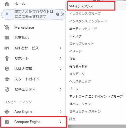126x128 pixels.
Task: Click the セキュリティ shield icon
Action: coord(7,89)
